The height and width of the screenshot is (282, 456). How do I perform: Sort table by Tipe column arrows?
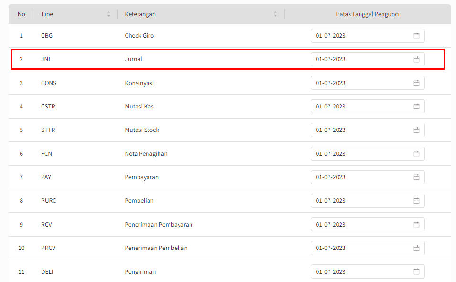(109, 14)
